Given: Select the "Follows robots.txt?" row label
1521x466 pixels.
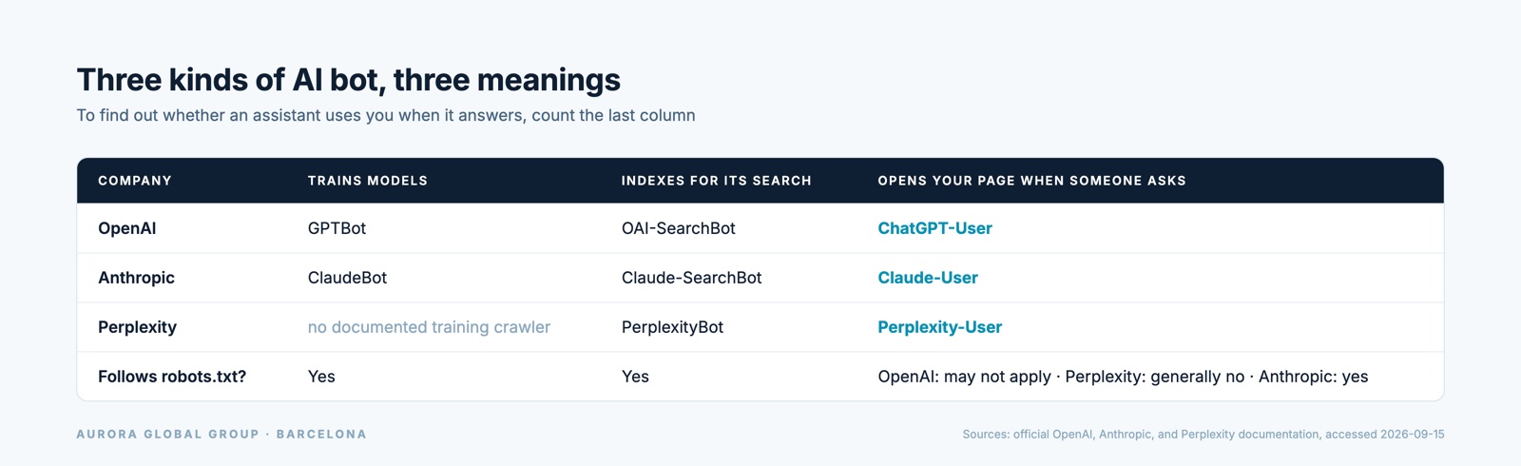Looking at the screenshot, I should pos(172,377).
